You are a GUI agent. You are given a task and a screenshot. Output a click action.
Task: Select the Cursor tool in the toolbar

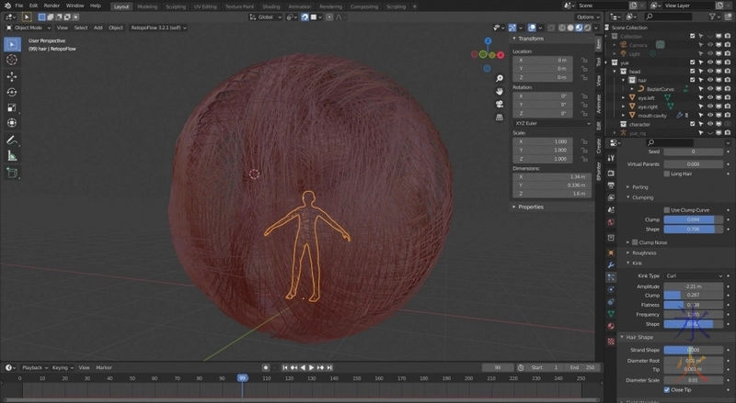click(12, 60)
